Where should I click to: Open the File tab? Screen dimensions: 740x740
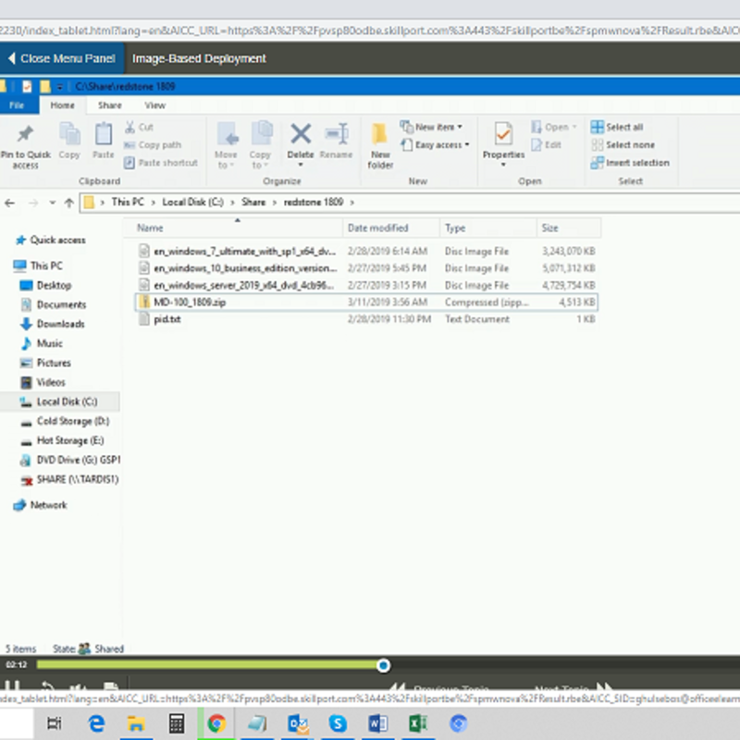[17, 105]
